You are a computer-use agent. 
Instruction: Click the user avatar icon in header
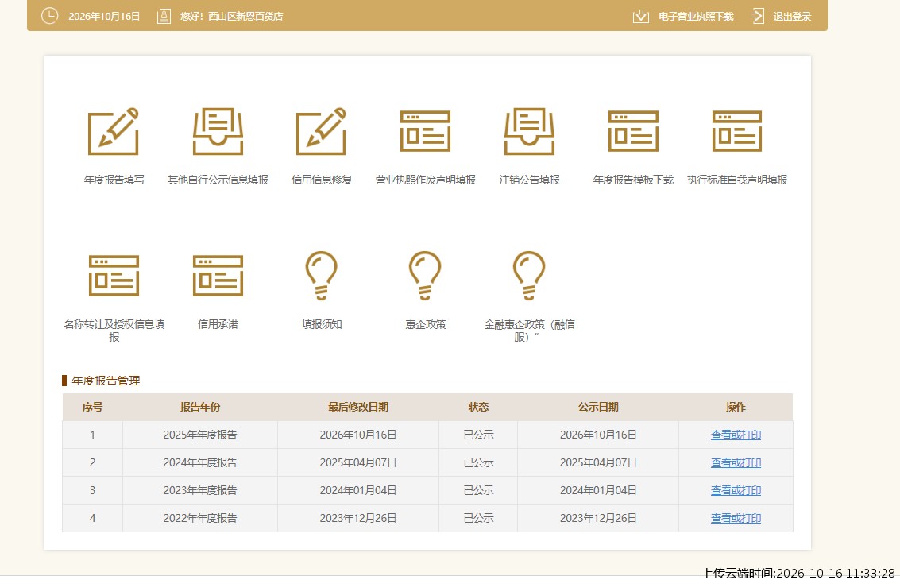tap(164, 16)
